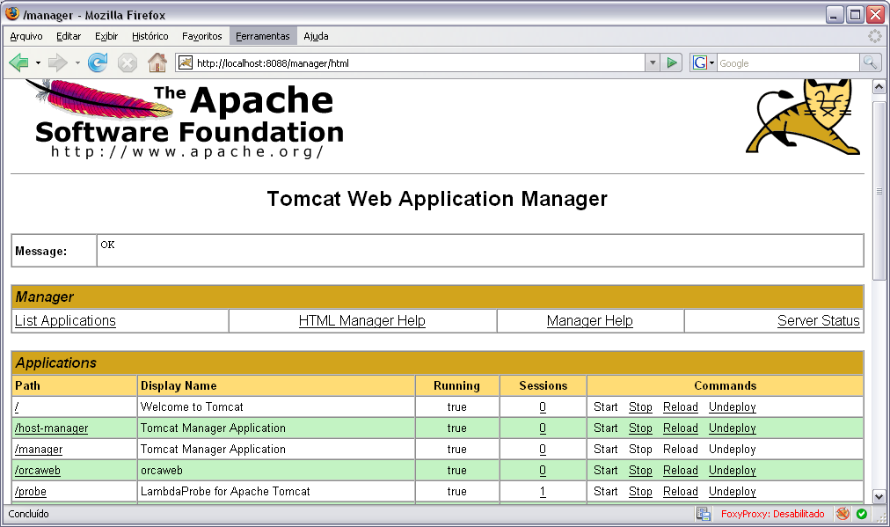The image size is (890, 527).
Task: Stop the /probe application
Action: [640, 492]
